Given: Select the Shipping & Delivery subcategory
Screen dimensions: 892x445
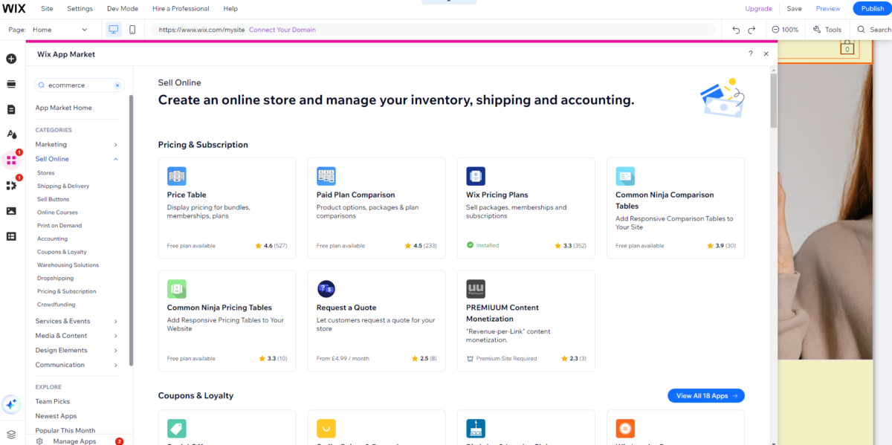Looking at the screenshot, I should tap(63, 186).
